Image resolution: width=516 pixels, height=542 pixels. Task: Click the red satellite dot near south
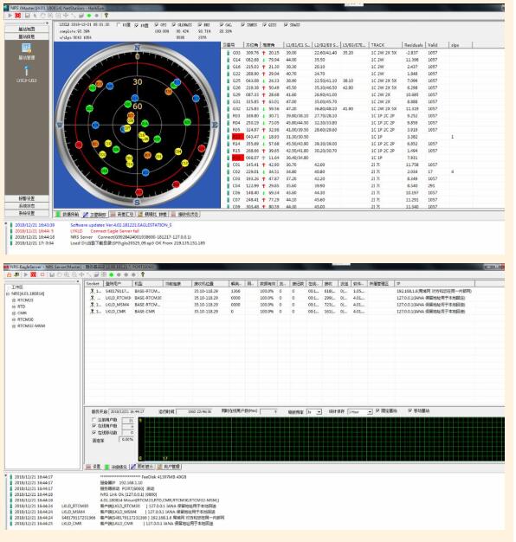(139, 192)
